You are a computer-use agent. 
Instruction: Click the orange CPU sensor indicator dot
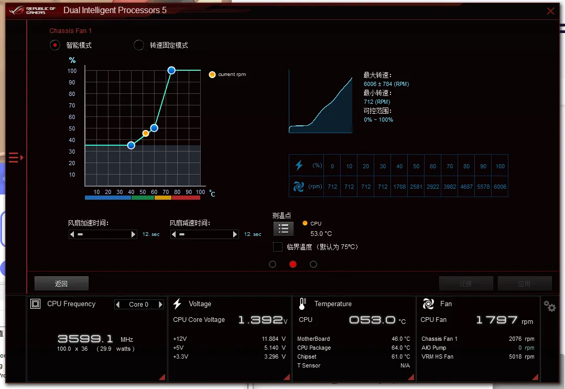click(x=305, y=223)
